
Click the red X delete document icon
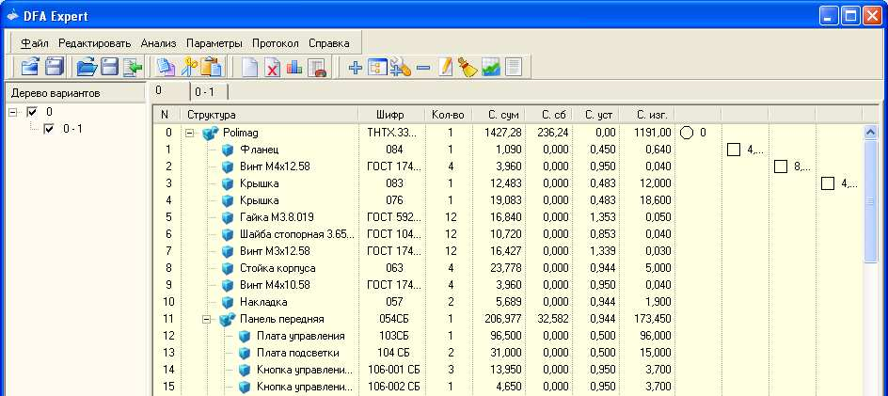tap(273, 68)
